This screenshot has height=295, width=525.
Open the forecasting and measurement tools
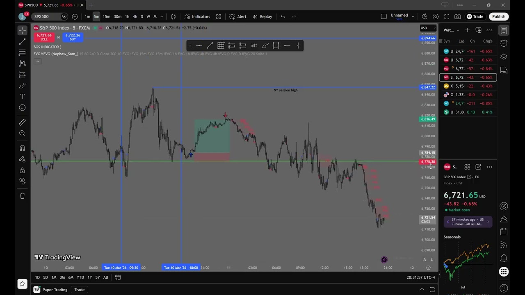coord(22,75)
